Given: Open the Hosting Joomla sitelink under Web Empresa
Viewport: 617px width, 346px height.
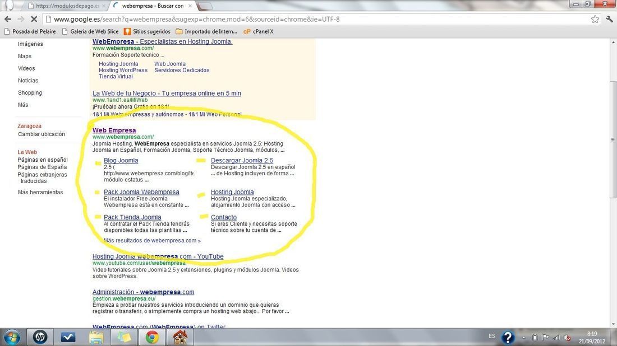Looking at the screenshot, I should pyautogui.click(x=232, y=192).
